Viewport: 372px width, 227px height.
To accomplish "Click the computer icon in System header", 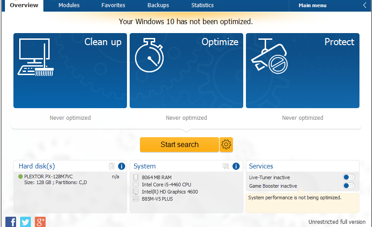I will pos(226,166).
